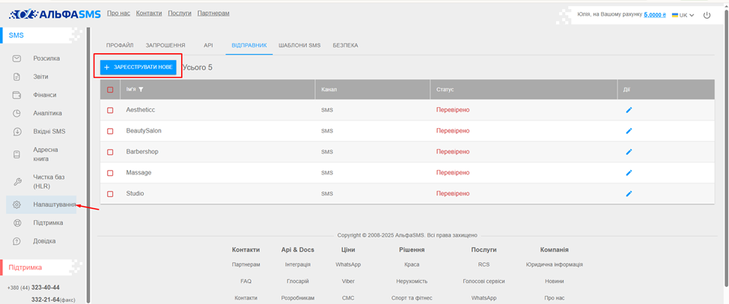Tick the checkbox for BeautySalon

110,131
